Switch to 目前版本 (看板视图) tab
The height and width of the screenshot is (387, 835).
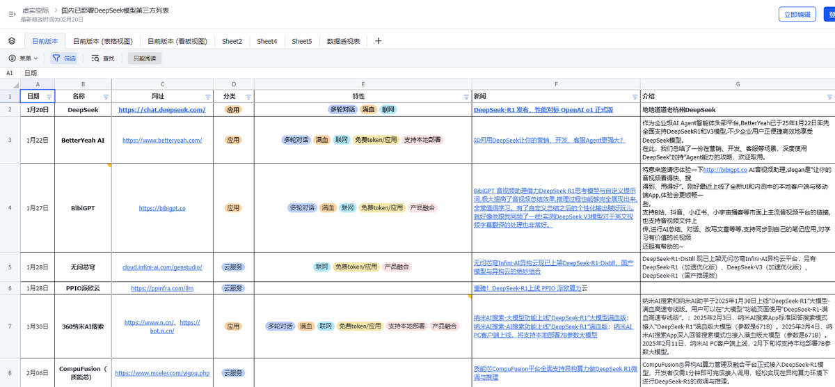tap(177, 41)
